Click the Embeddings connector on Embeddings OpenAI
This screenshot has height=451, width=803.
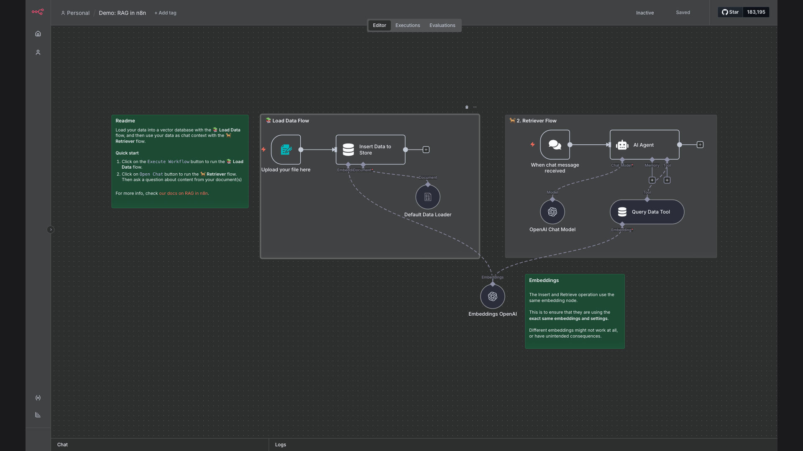(493, 284)
